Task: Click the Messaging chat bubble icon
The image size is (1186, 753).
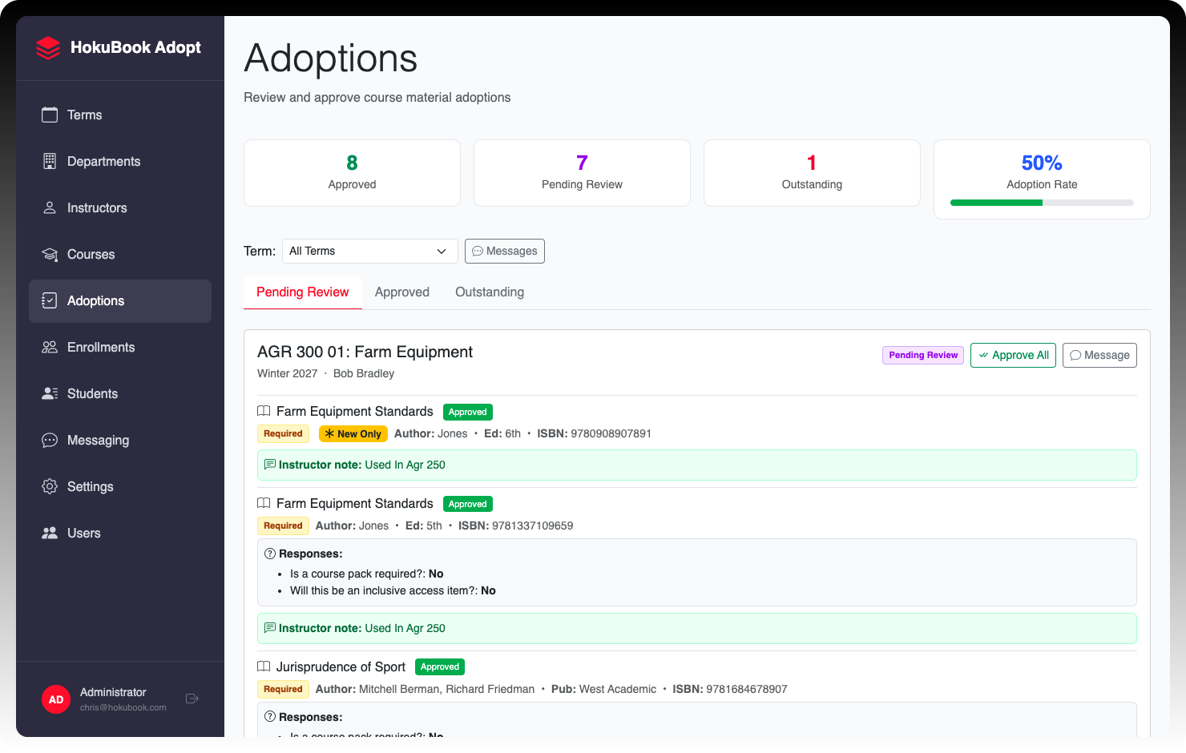Action: (x=50, y=440)
